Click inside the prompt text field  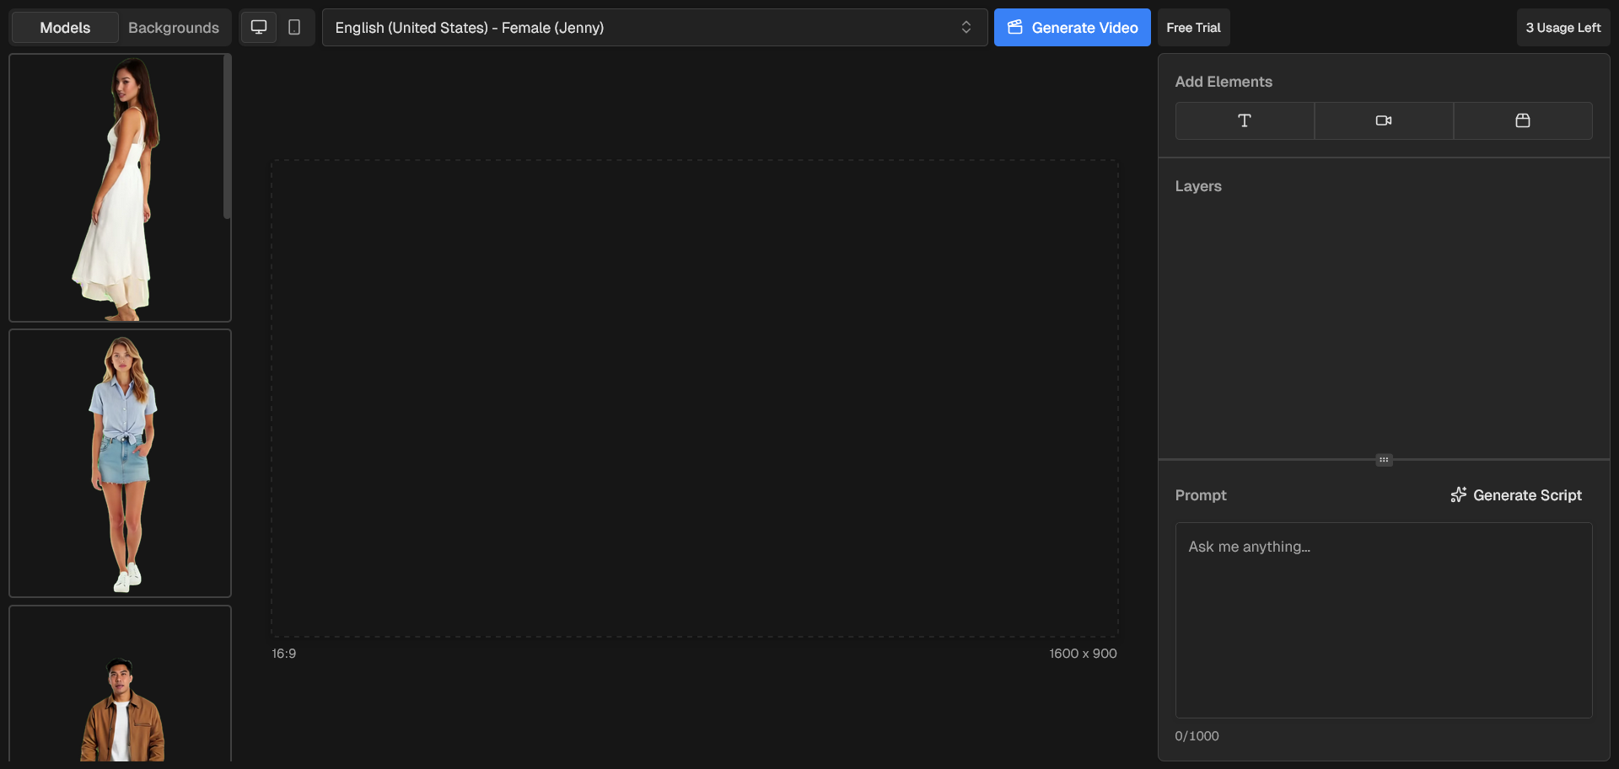[x=1383, y=620]
